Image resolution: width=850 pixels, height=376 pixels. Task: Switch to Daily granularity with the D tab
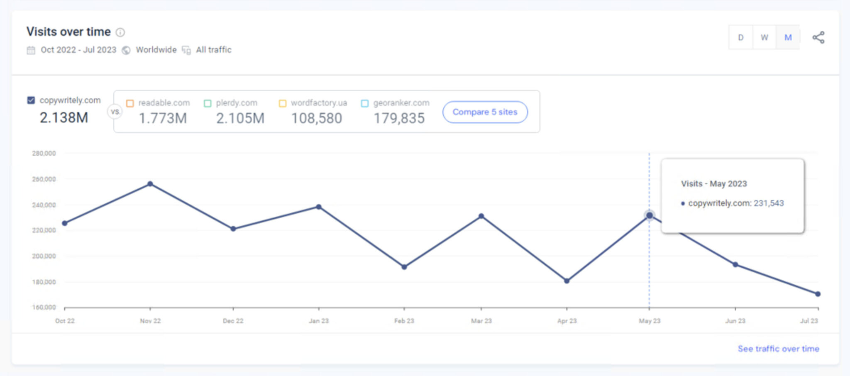click(x=741, y=37)
